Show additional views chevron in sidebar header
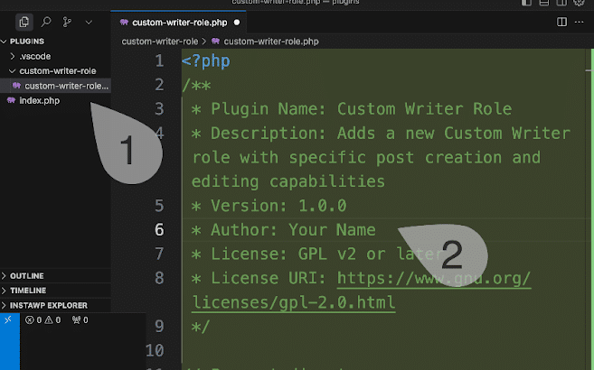594x370 pixels. point(89,21)
